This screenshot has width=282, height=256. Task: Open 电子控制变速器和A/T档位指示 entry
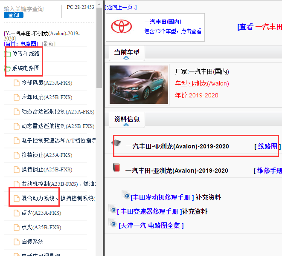[x=58, y=141]
